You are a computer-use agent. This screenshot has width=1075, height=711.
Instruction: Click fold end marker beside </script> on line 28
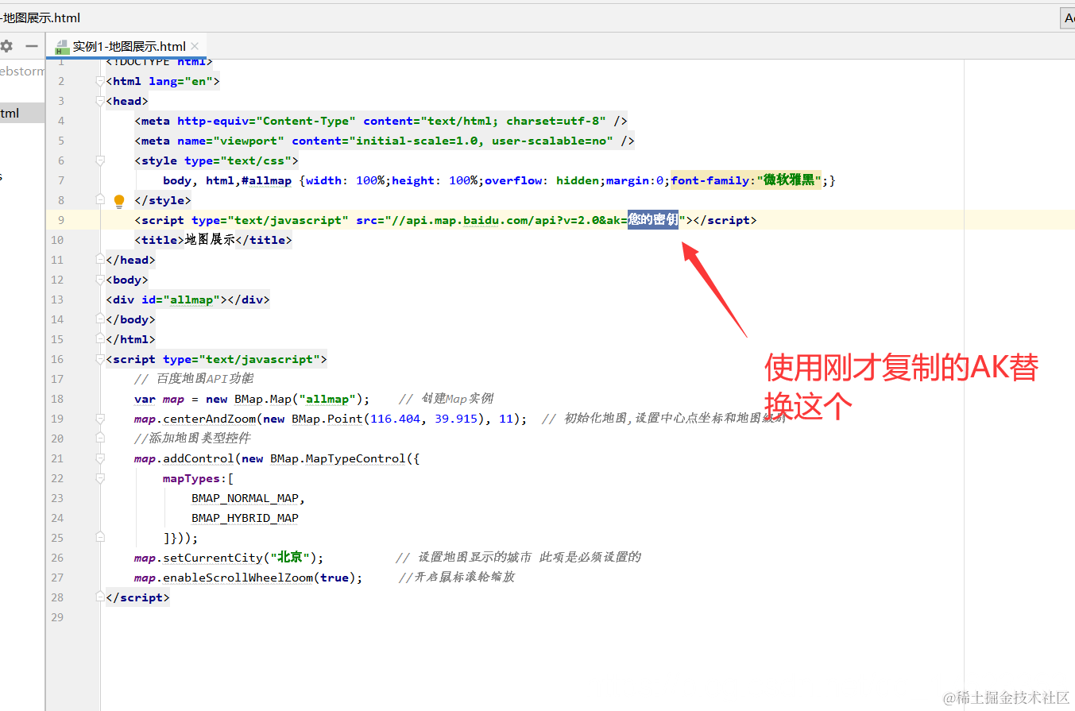100,597
